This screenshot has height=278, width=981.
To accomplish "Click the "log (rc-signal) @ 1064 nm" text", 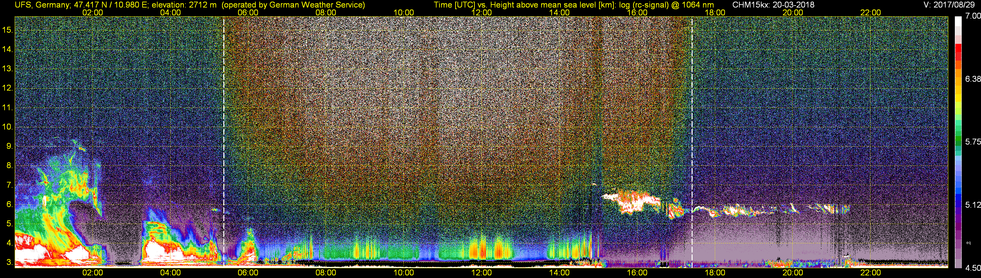I will 666,5.
